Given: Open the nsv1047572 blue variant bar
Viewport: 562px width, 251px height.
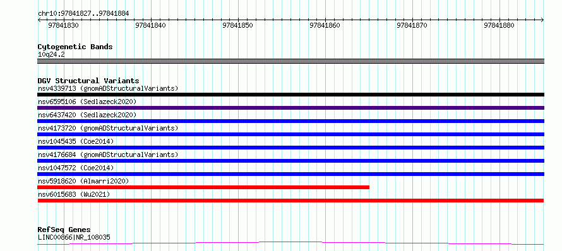Looking at the screenshot, I should point(290,174).
